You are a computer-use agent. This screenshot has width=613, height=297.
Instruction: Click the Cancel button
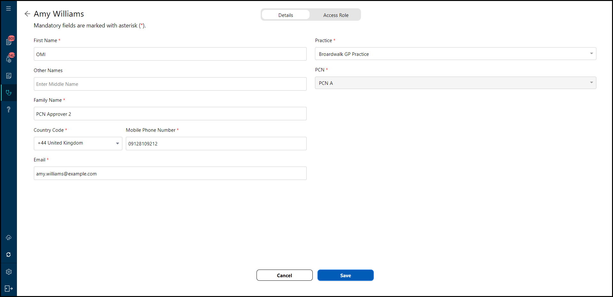coord(284,275)
